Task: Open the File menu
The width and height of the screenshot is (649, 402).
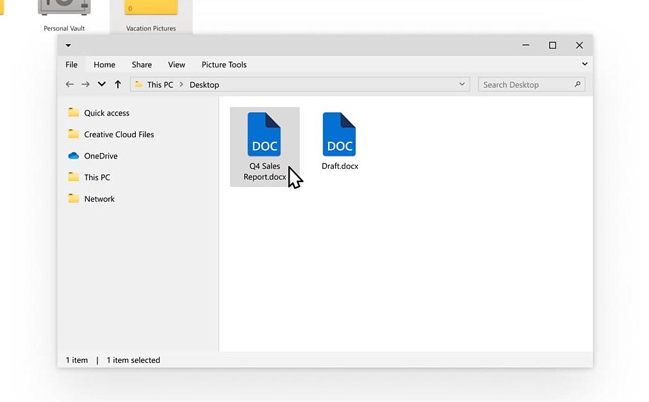Action: tap(71, 64)
